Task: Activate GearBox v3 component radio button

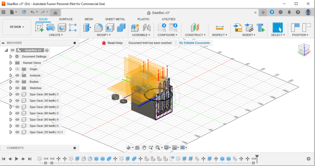Action: (x=47, y=50)
